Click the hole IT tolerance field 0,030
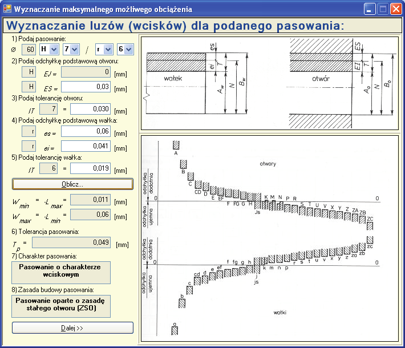405x348 pixels. point(90,109)
